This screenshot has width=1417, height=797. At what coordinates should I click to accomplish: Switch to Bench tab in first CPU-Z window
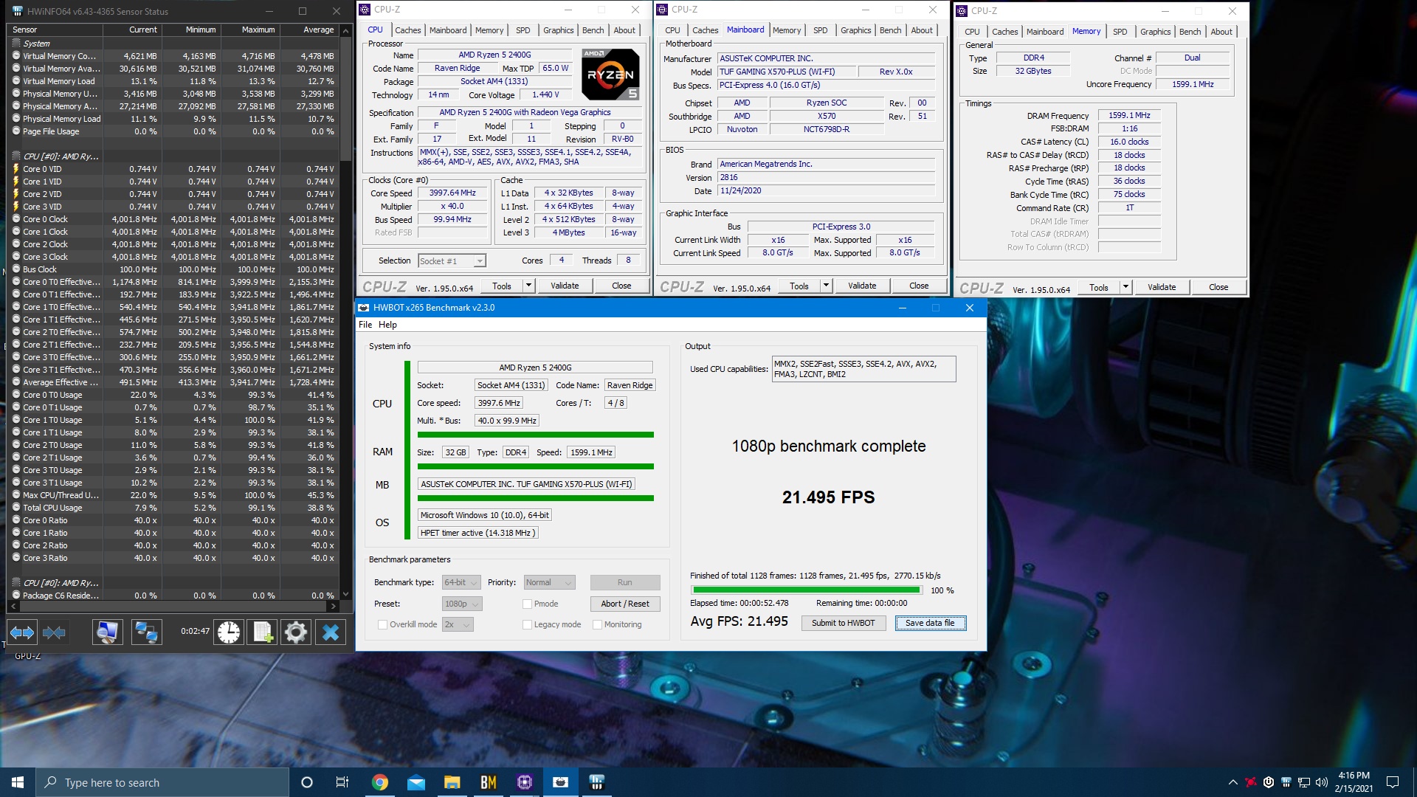[593, 30]
